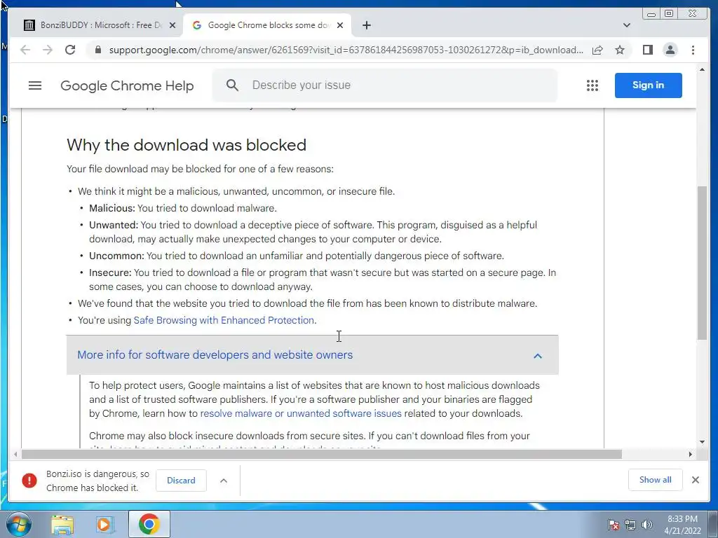Open the Action Center flag icon
The width and height of the screenshot is (718, 538).
(x=614, y=525)
